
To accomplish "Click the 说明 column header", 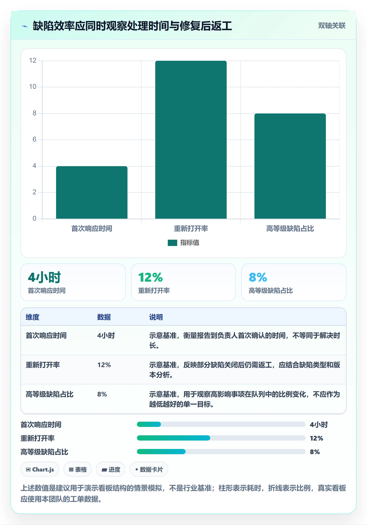I will tap(156, 317).
